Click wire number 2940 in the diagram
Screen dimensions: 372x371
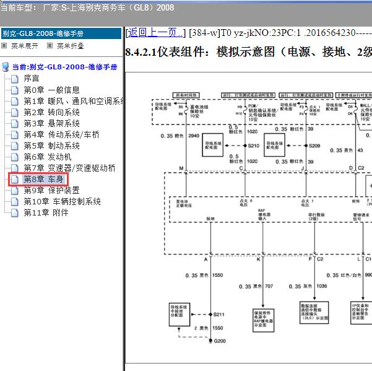194,136
